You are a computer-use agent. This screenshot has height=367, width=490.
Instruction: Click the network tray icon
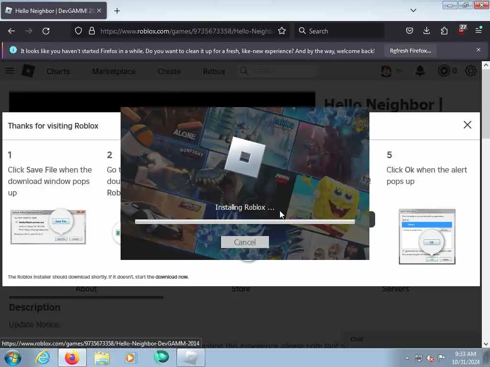tap(418, 358)
